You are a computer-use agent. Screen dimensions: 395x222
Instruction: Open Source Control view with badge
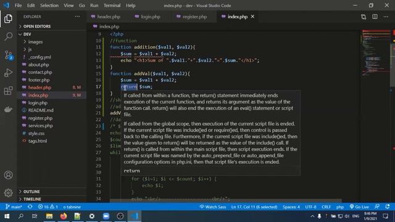[9, 55]
